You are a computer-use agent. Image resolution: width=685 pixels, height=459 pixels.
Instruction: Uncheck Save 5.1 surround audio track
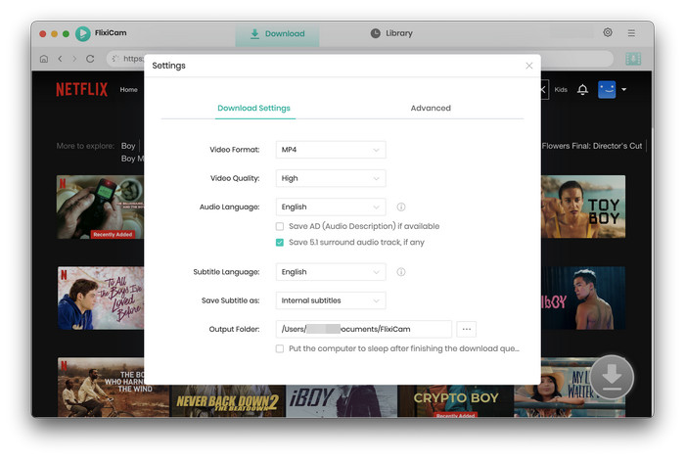click(x=280, y=243)
